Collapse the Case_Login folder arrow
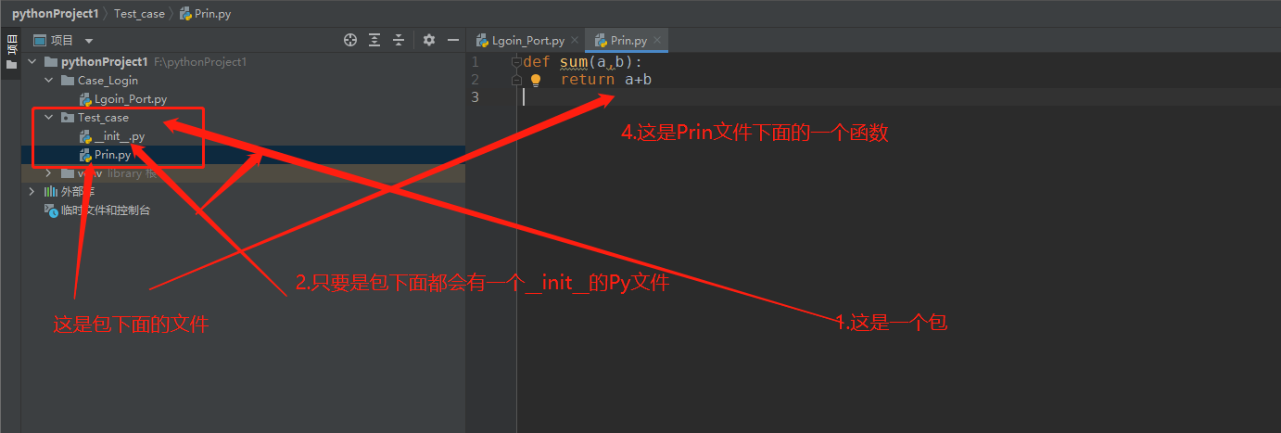 (49, 81)
